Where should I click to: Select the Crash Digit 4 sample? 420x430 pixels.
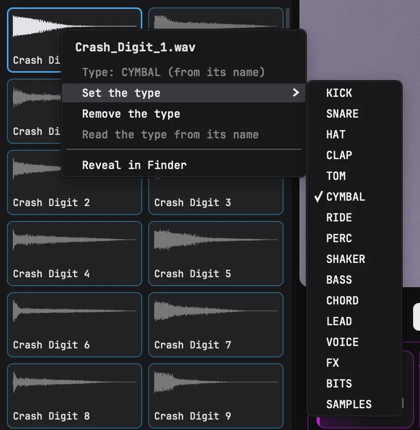[75, 254]
